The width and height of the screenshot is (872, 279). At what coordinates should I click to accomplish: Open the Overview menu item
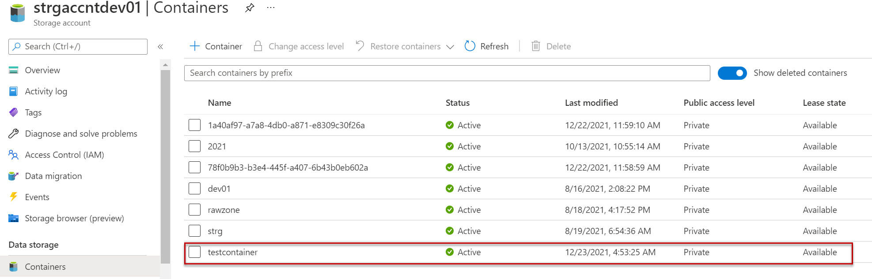tap(42, 70)
